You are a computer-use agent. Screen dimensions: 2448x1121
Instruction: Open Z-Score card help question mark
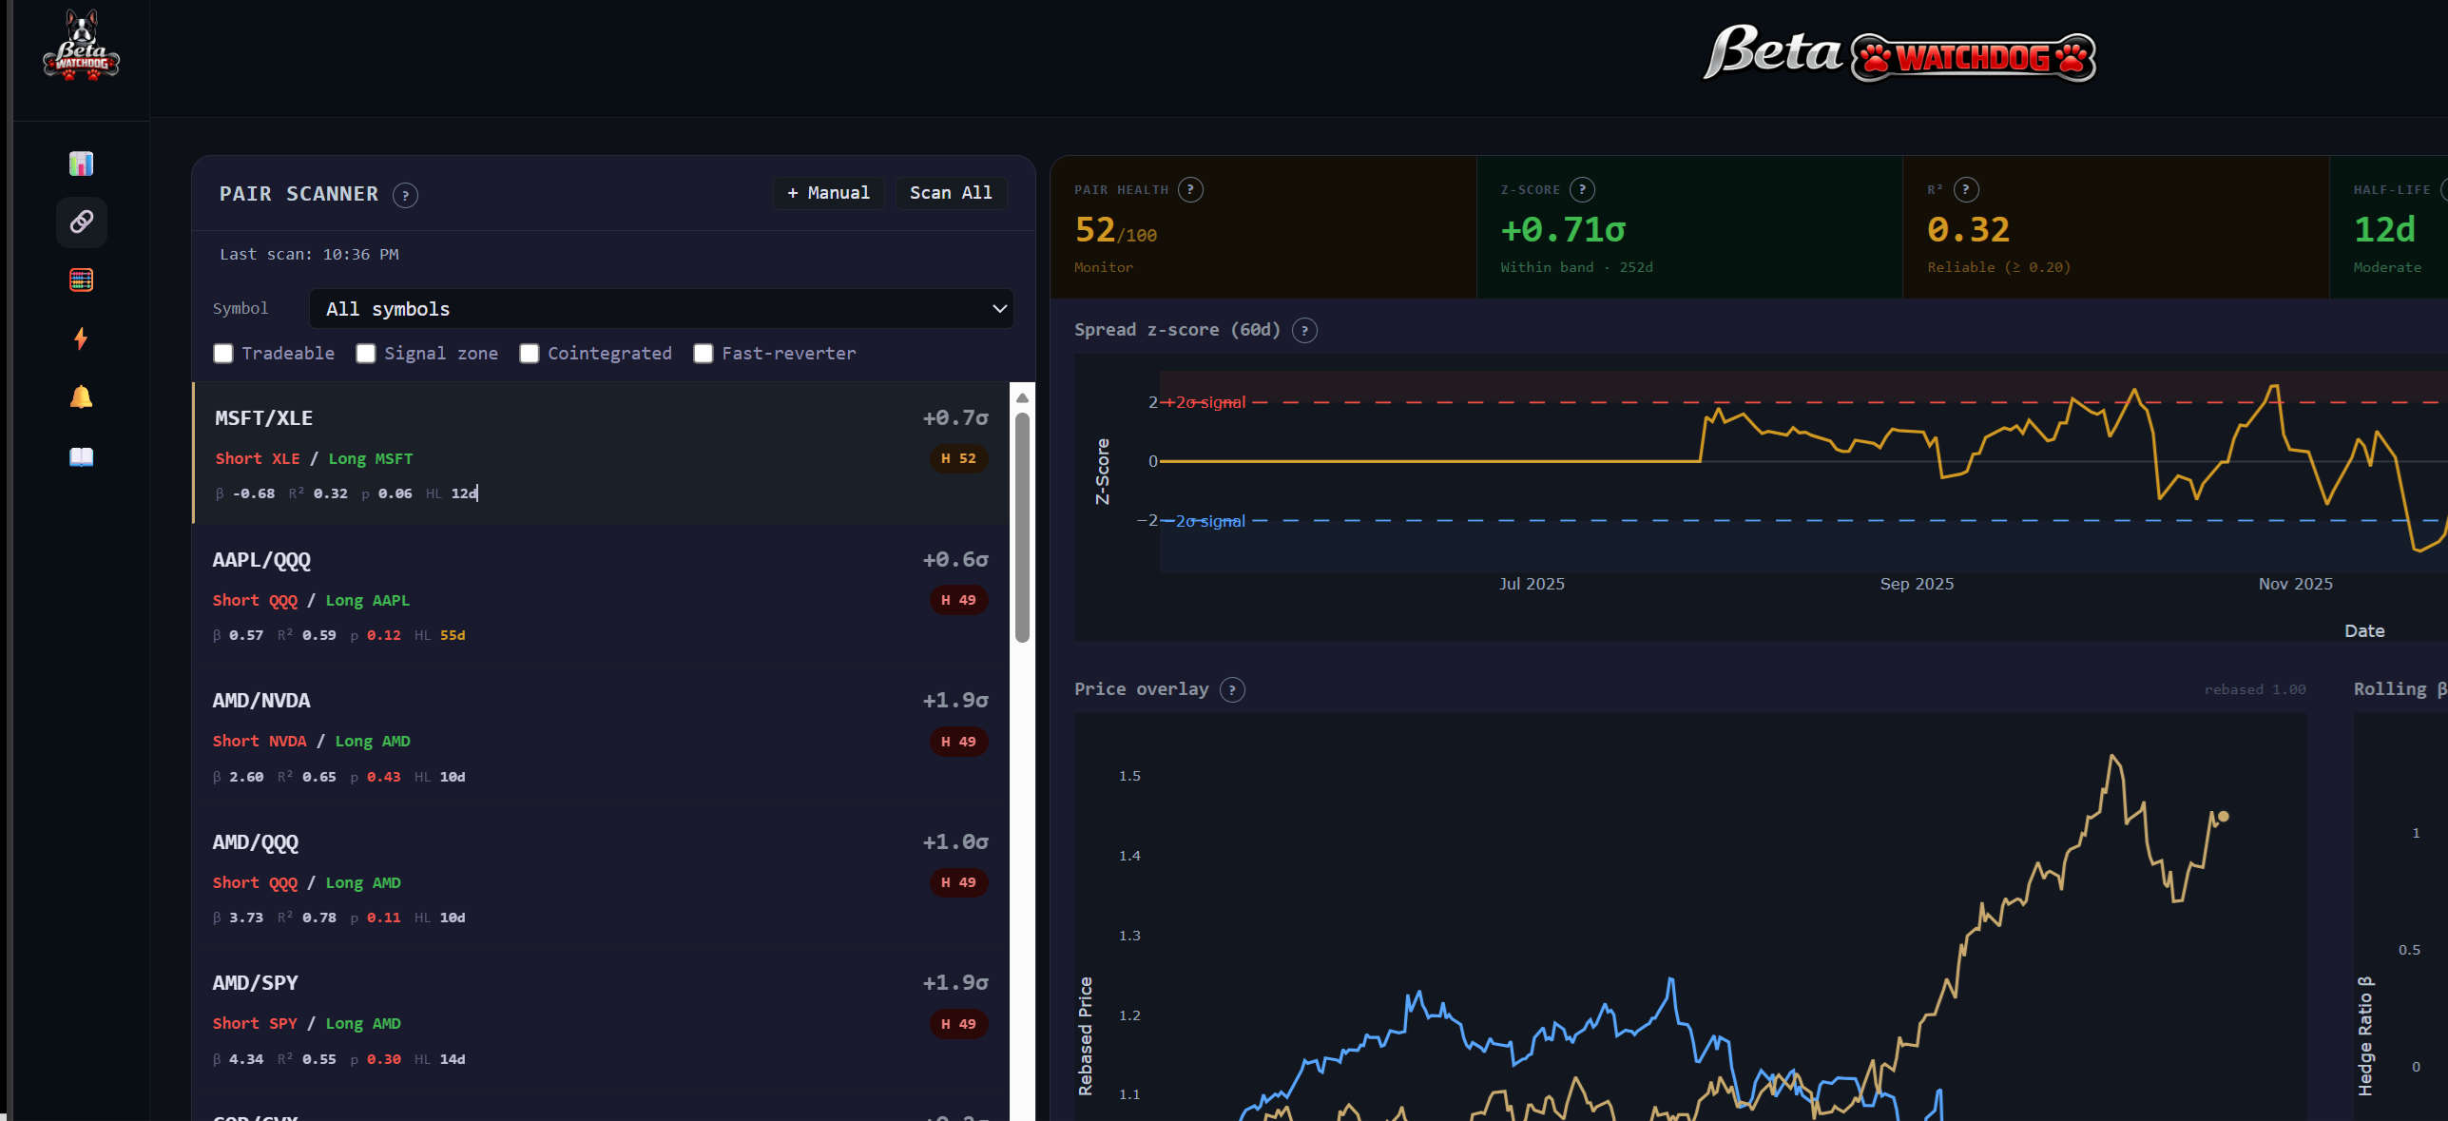(1582, 189)
